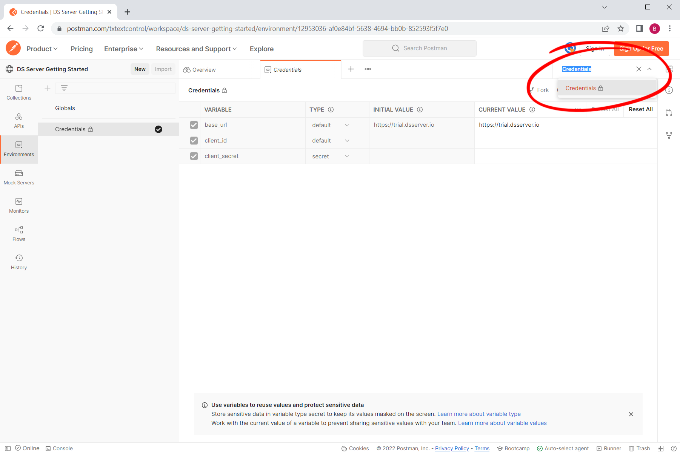The image size is (680, 454).
Task: Open Runner from status bar
Action: pos(609,448)
